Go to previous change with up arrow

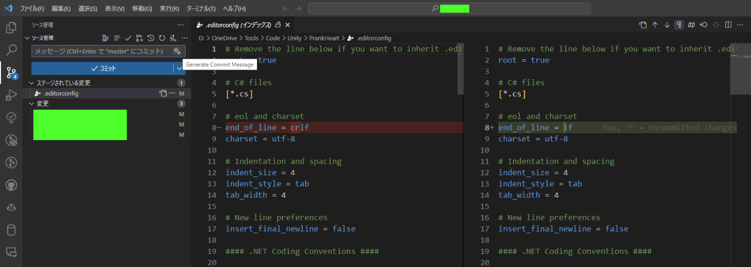point(655,25)
